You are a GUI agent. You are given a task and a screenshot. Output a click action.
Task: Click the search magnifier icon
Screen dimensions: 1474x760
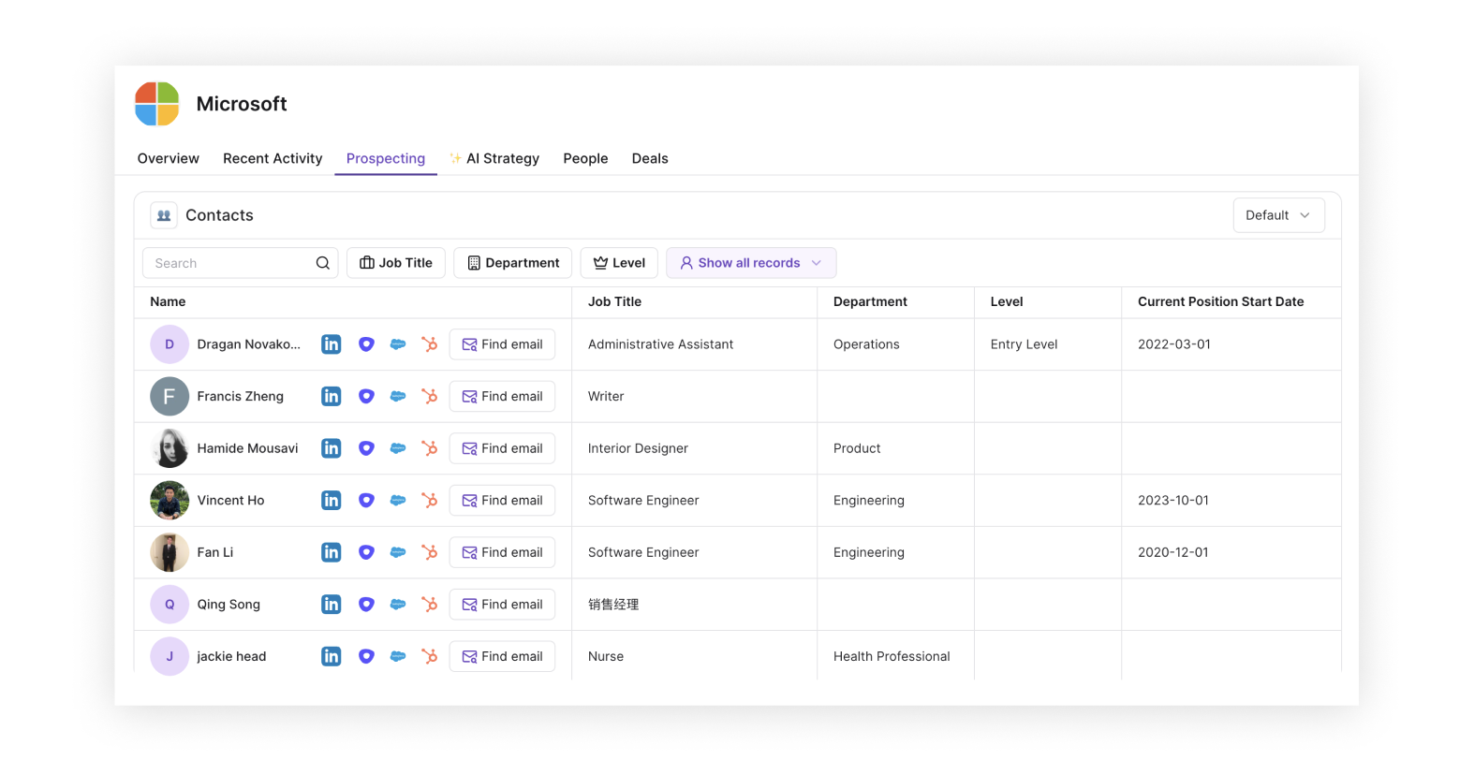tap(322, 263)
